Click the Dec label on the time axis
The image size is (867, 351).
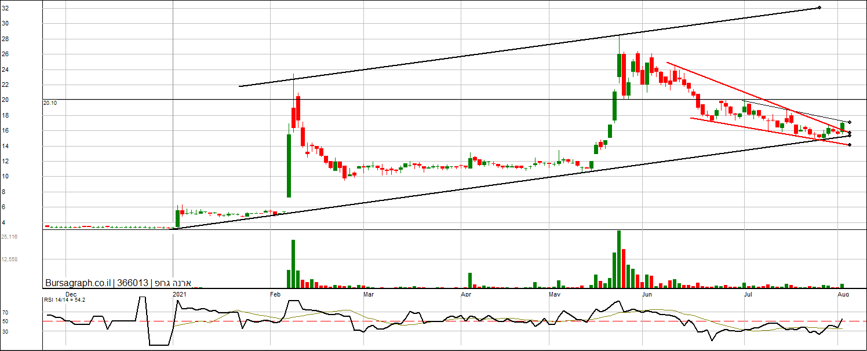coord(71,294)
